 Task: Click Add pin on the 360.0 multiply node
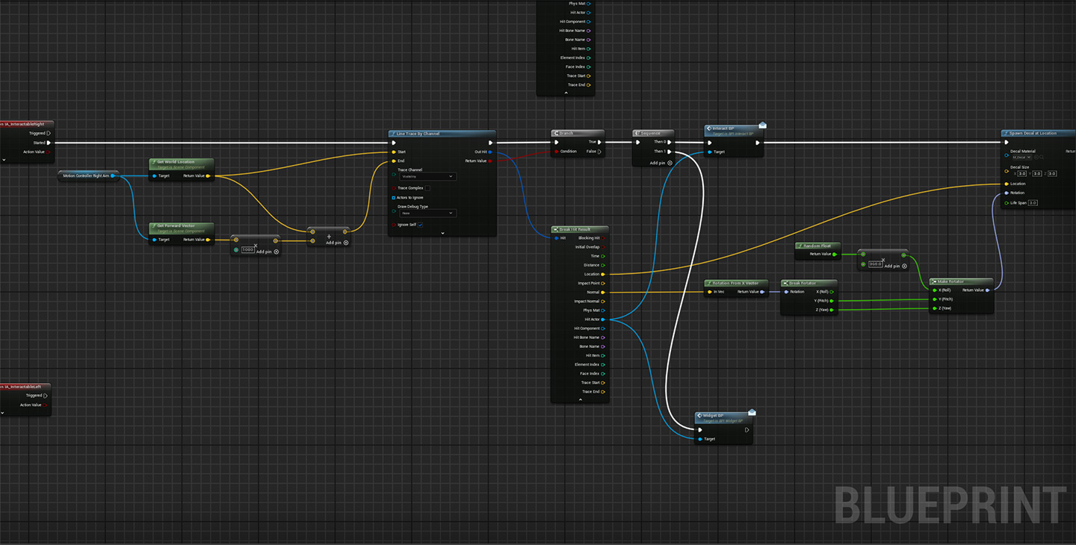tap(896, 266)
